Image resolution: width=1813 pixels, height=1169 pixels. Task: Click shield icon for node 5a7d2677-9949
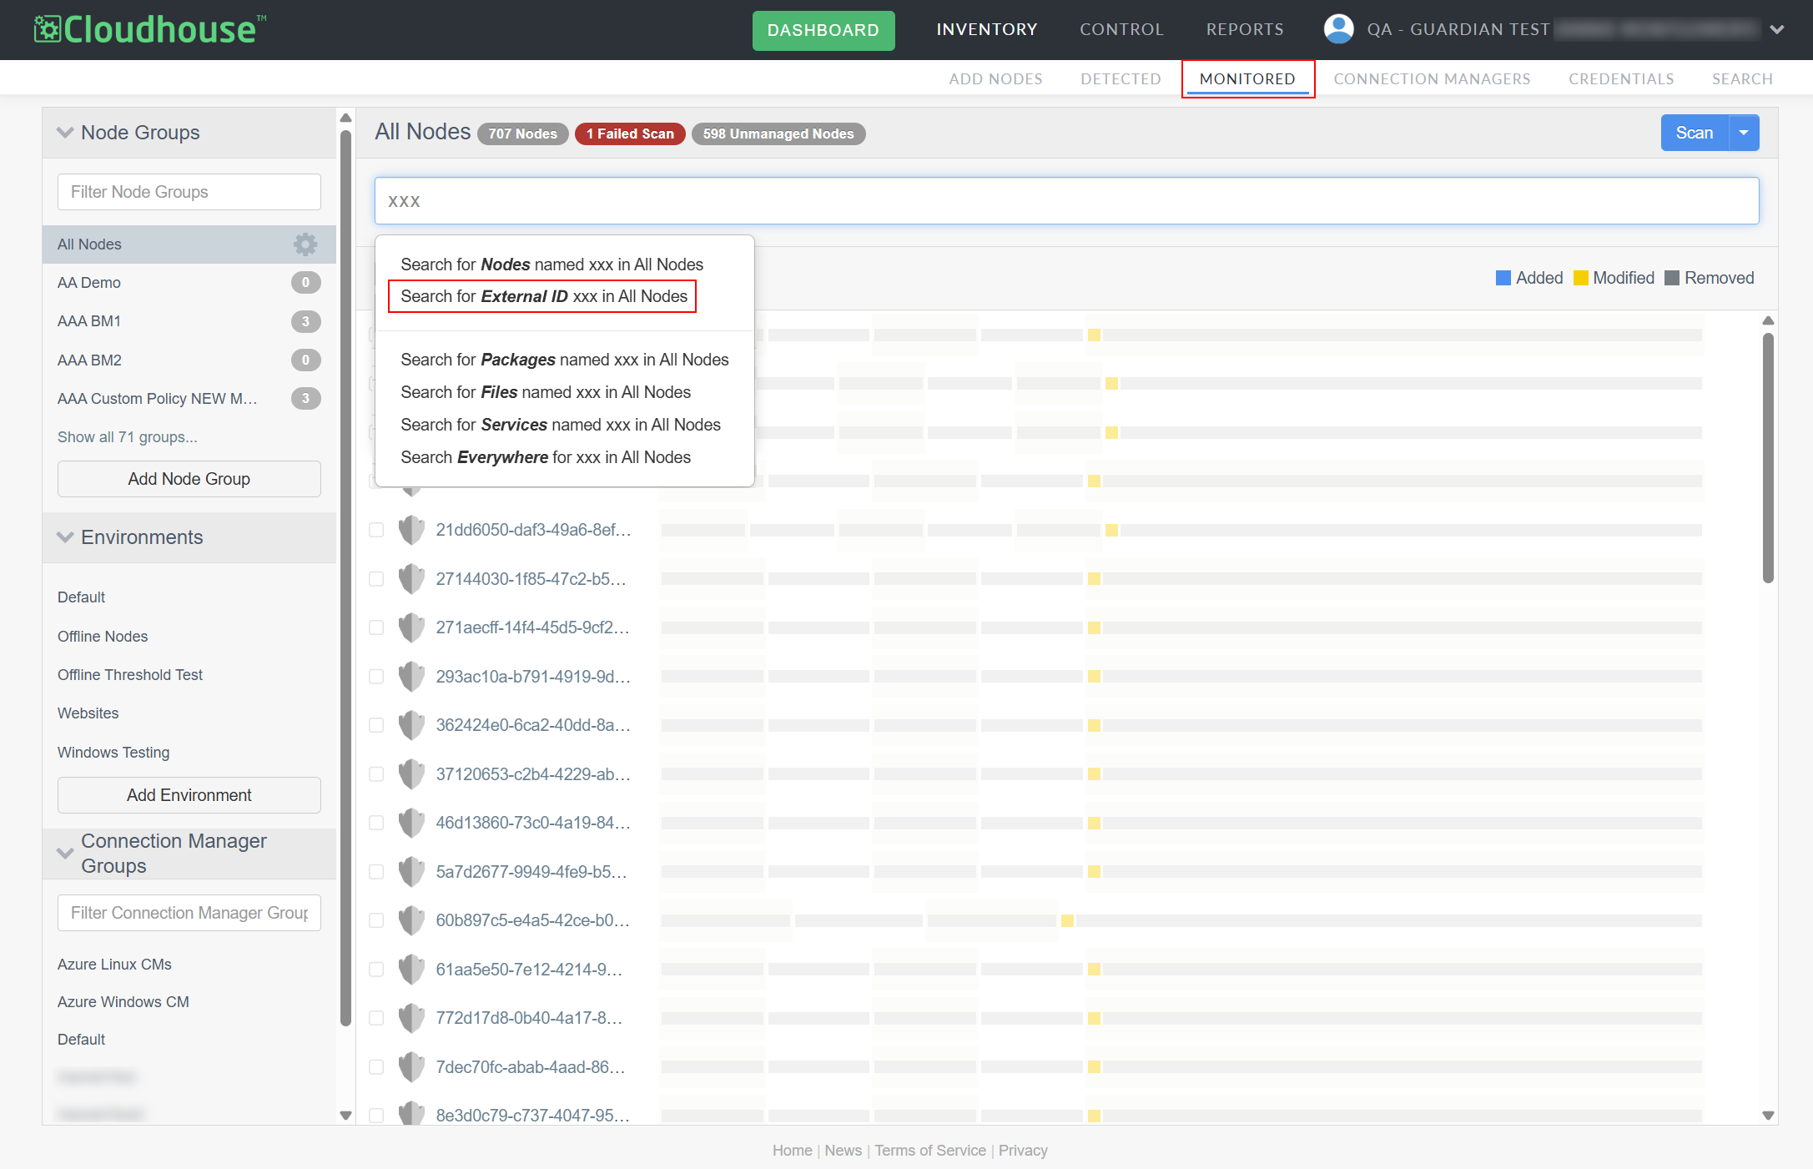tap(411, 871)
